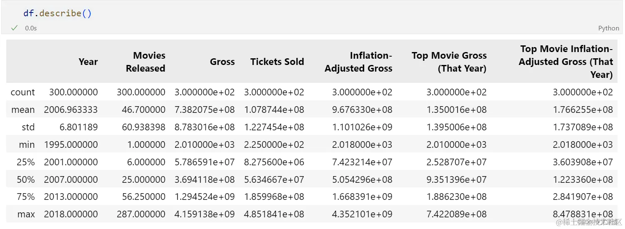
Task: Click Top Movie Inflation-Adjusted Gross header
Action: pos(566,62)
